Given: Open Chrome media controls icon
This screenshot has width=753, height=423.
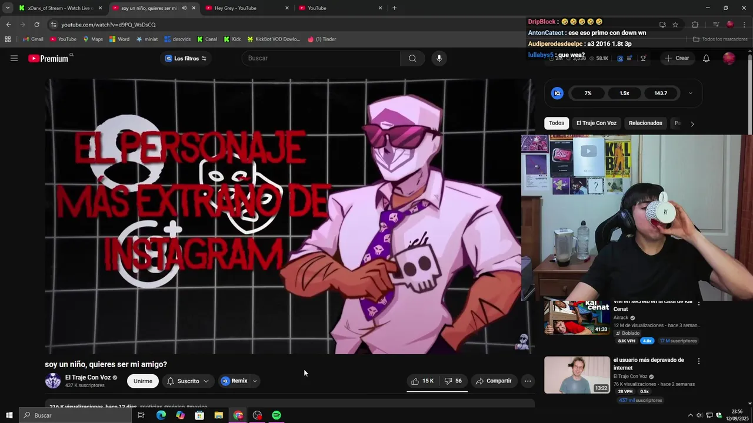Looking at the screenshot, I should [716, 25].
